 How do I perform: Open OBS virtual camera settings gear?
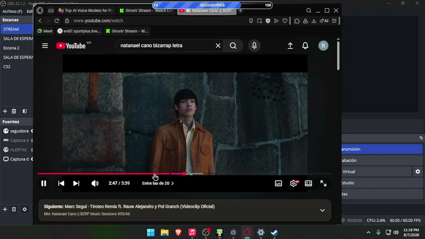pyautogui.click(x=418, y=172)
